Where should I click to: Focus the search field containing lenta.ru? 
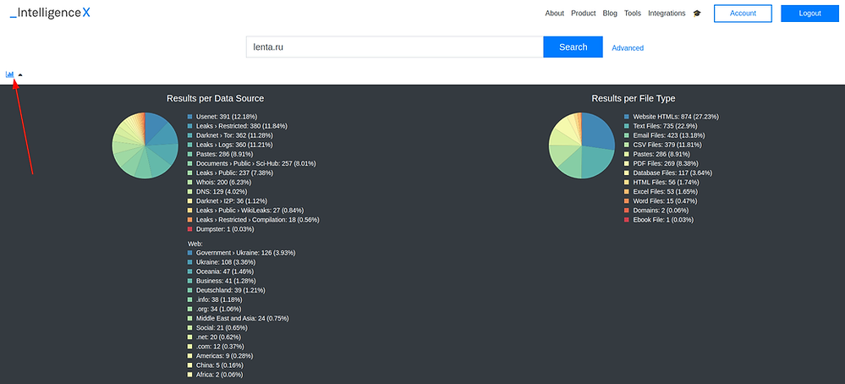tap(394, 47)
